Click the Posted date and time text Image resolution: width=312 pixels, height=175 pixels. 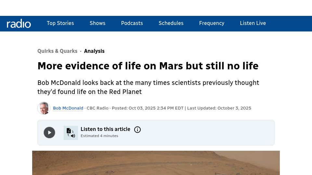148,108
